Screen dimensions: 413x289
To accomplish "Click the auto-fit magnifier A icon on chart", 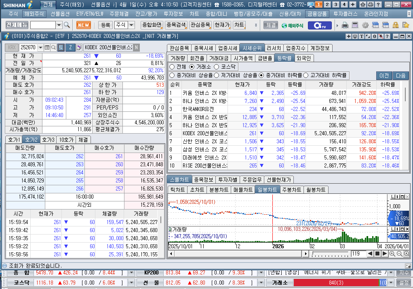I will point(407,254).
